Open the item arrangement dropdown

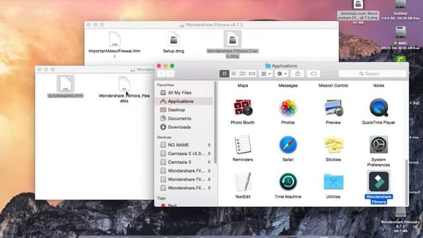(266, 73)
